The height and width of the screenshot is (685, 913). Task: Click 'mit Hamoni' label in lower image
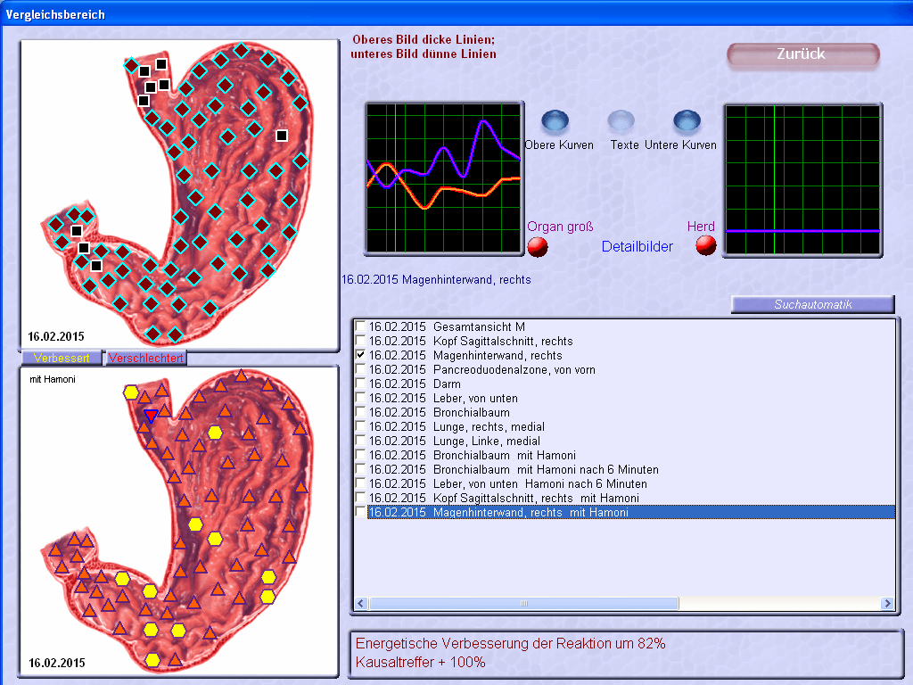53,379
